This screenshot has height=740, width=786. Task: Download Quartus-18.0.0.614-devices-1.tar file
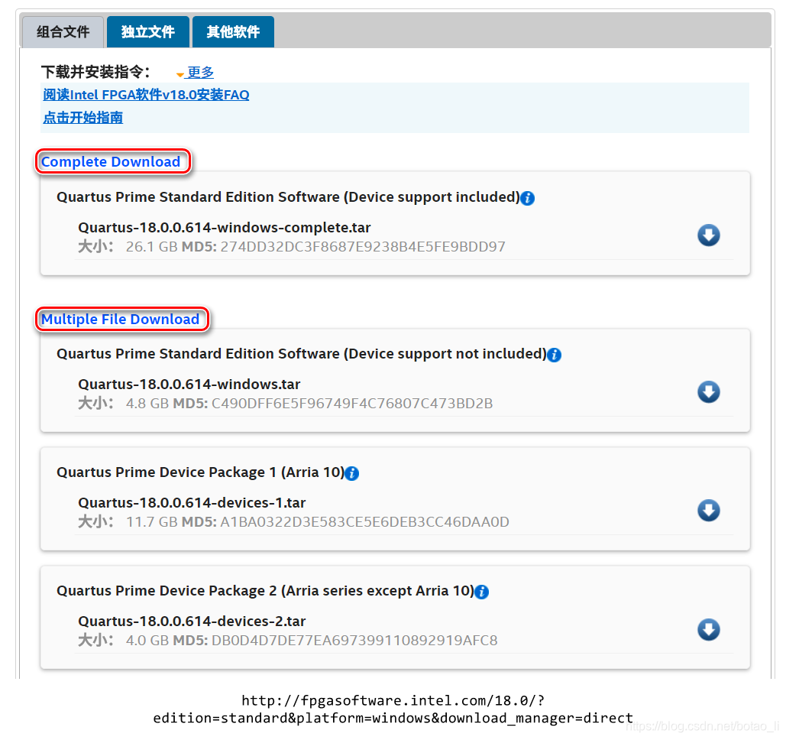pos(708,510)
